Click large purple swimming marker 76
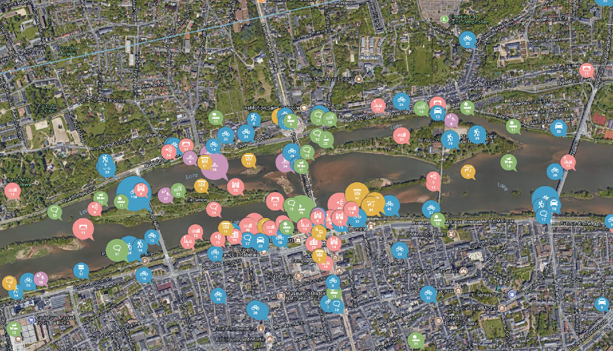The height and width of the screenshot is (351, 613). click(214, 166)
